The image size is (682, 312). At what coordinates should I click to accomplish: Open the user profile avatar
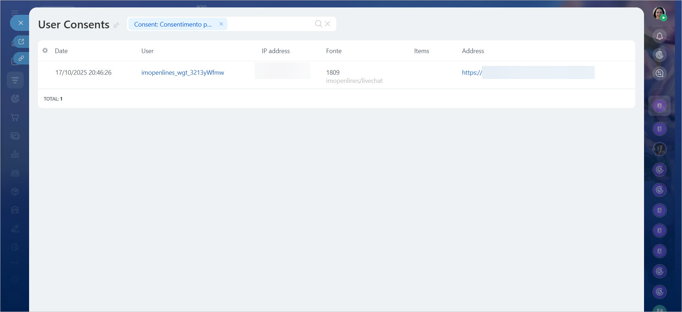659,13
